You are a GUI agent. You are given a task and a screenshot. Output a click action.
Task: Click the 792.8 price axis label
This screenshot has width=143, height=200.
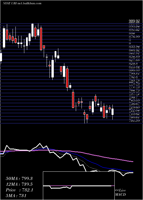(133, 77)
